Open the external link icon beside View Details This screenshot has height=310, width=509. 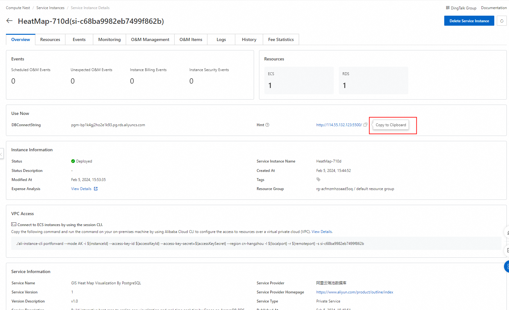pyautogui.click(x=96, y=189)
